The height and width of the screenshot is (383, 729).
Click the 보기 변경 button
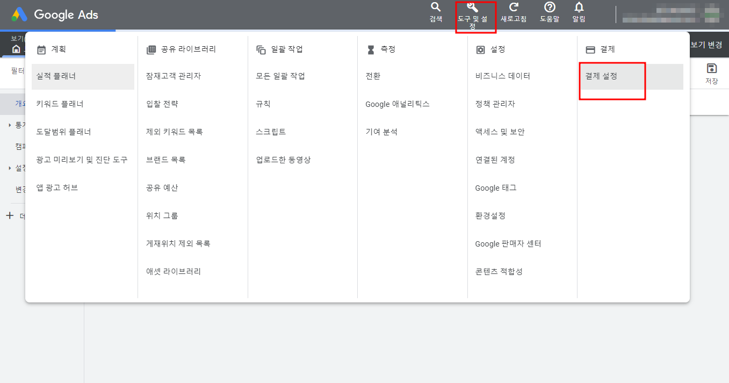pyautogui.click(x=706, y=44)
